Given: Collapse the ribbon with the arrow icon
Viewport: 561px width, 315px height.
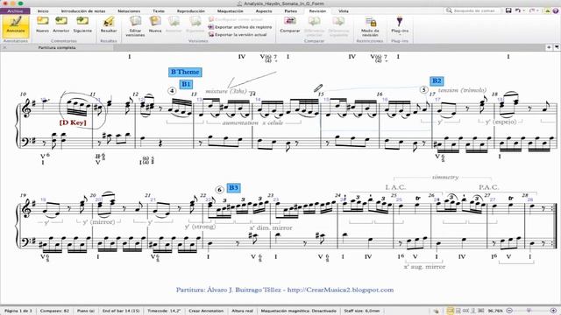Looking at the screenshot, I should point(547,10).
